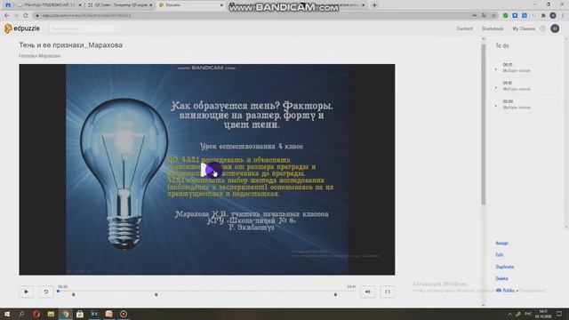This screenshot has width=569, height=320.
Task: Jump to the third question marker on timeline
Action: [x=335, y=294]
